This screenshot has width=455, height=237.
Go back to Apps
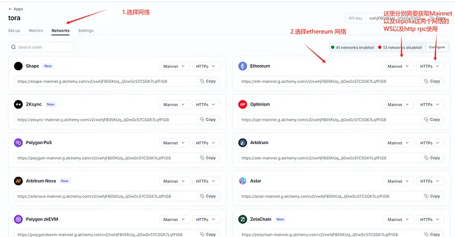click(x=16, y=9)
